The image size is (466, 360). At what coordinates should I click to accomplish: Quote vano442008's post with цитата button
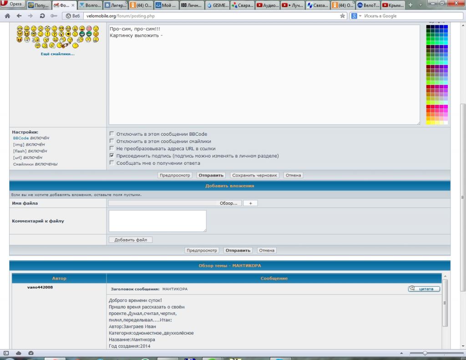424,289
